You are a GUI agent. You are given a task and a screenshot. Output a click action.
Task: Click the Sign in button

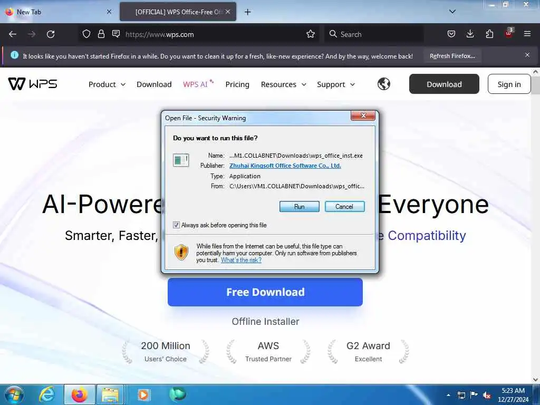509,84
